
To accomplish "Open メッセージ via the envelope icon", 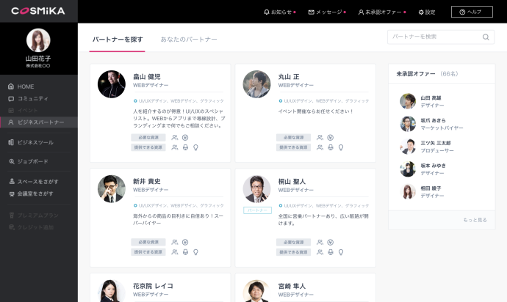I will [x=312, y=12].
